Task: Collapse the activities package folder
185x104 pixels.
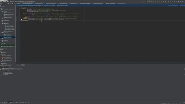Action: (x=1, y=11)
